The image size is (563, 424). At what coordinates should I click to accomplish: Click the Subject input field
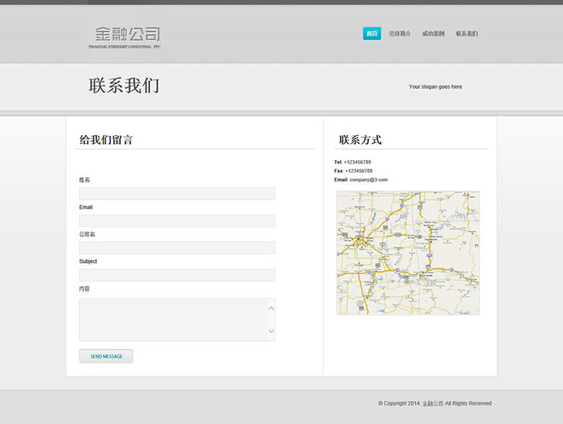point(177,275)
